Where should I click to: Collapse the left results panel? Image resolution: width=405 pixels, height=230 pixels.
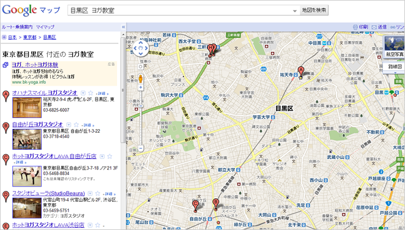pos(124,27)
